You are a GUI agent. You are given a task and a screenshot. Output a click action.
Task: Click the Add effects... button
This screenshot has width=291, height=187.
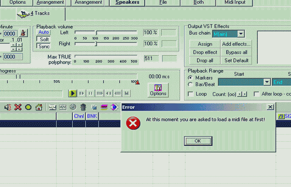point(236,44)
